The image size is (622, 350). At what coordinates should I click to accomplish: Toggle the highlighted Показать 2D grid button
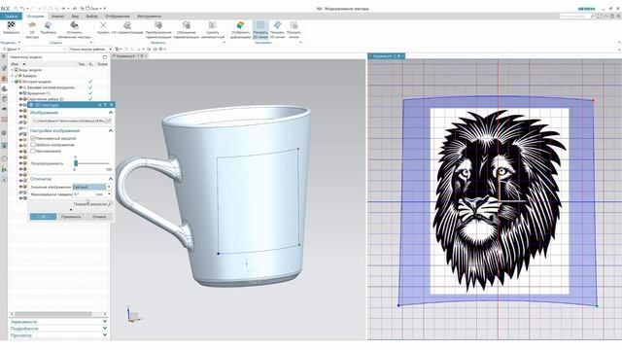click(260, 30)
